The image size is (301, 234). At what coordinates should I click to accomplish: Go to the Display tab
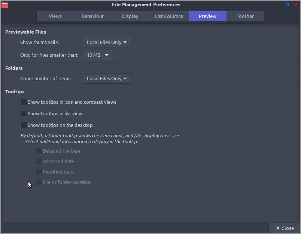point(130,16)
